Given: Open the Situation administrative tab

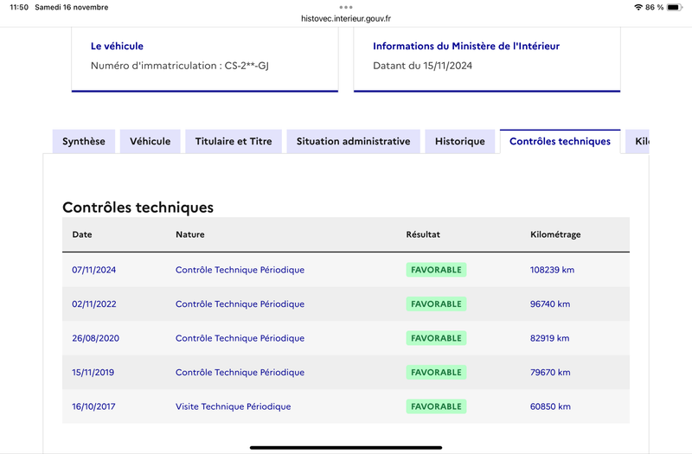Looking at the screenshot, I should 353,141.
